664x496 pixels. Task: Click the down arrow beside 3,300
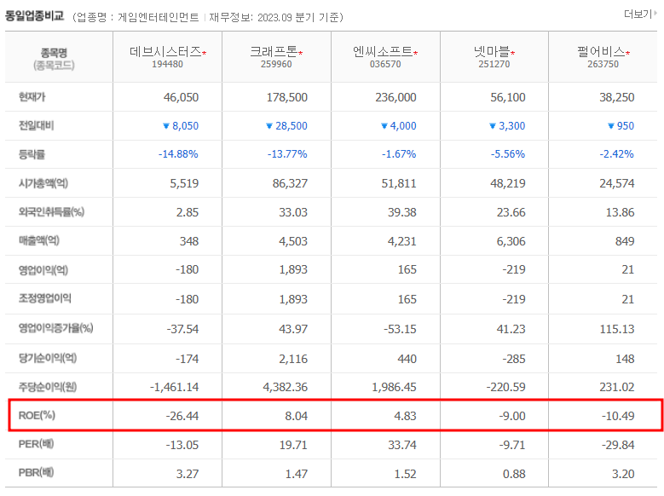coord(492,126)
